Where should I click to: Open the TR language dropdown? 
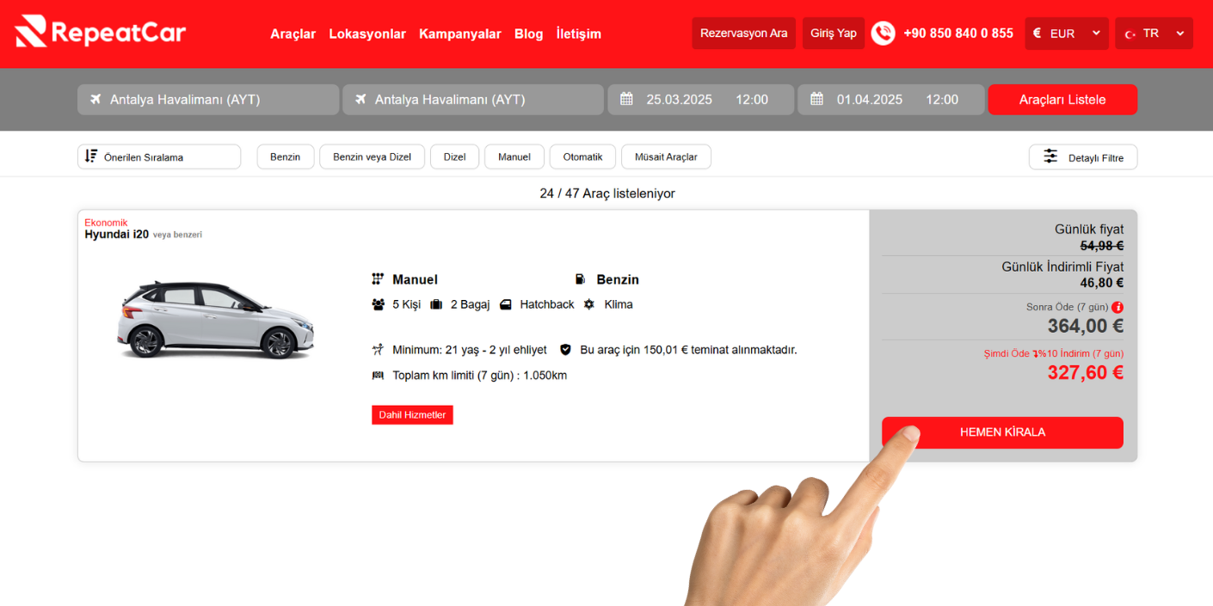coord(1154,34)
